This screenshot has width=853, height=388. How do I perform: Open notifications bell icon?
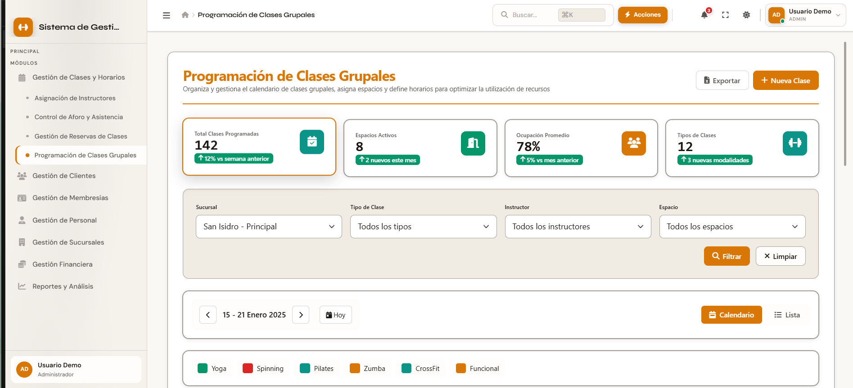click(704, 15)
